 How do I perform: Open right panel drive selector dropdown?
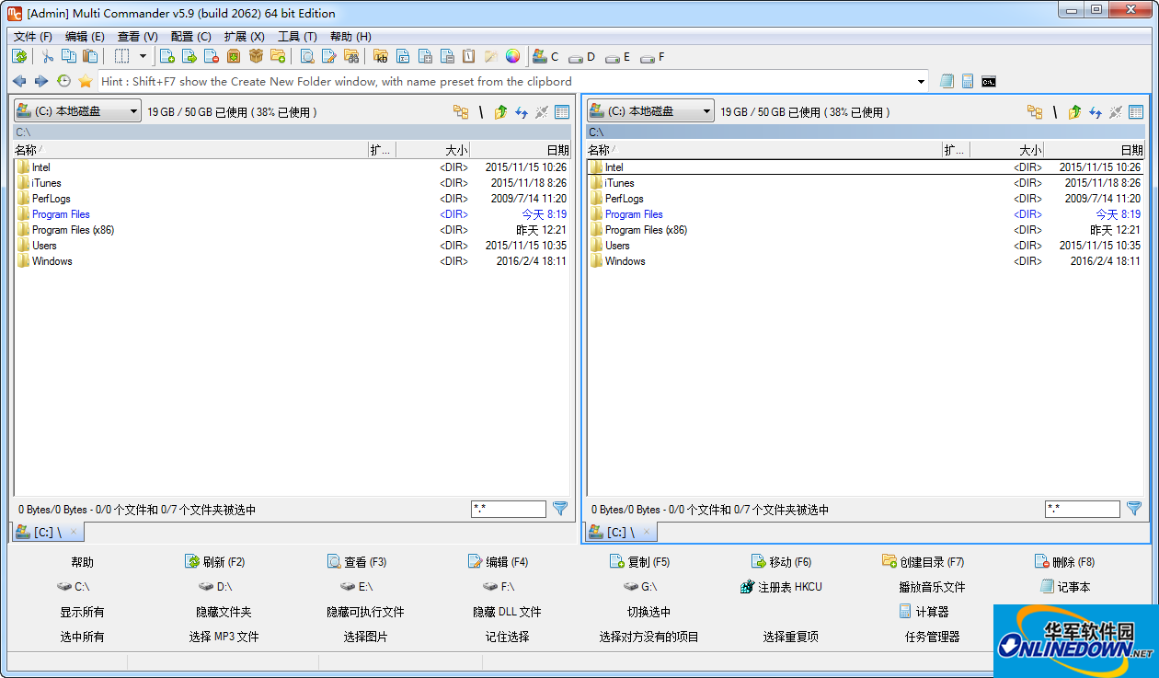pos(650,111)
